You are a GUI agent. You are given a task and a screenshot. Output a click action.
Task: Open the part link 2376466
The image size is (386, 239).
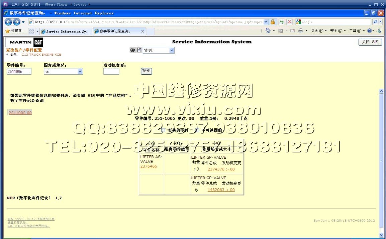coord(149,166)
